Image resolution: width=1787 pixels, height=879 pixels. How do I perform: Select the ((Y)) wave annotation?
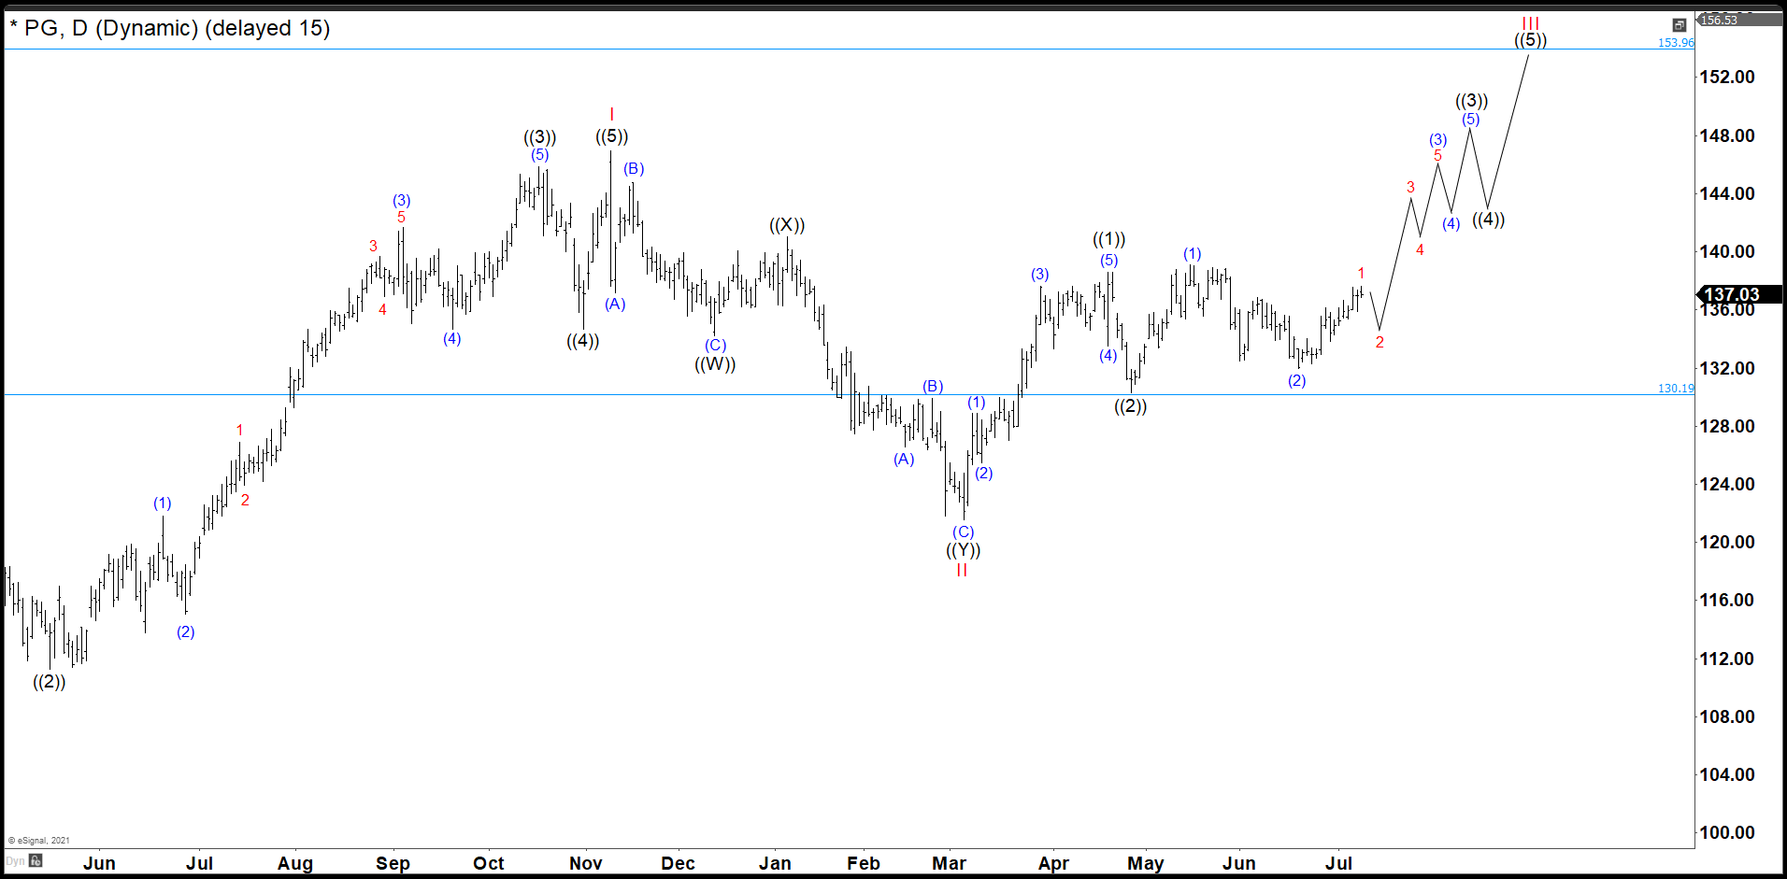[x=962, y=551]
